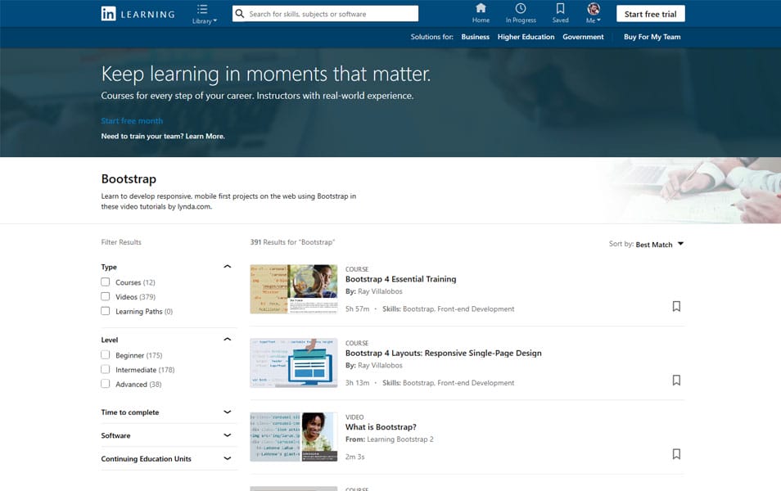Enable the Intermediate (178) level filter
The height and width of the screenshot is (491, 781).
click(x=105, y=369)
